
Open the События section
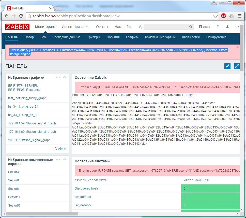(113, 37)
